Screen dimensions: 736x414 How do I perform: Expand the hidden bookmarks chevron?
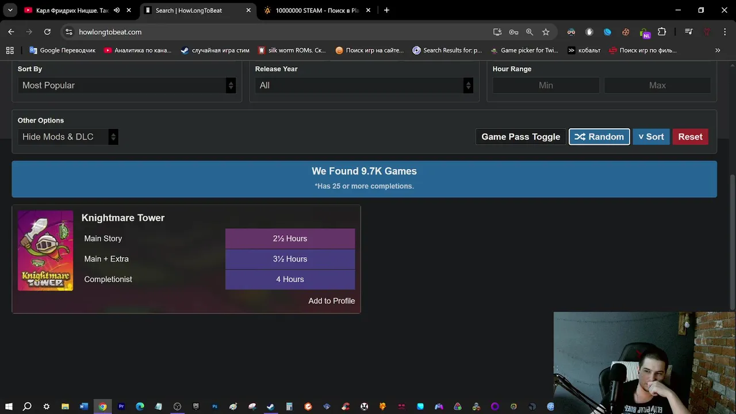click(718, 51)
